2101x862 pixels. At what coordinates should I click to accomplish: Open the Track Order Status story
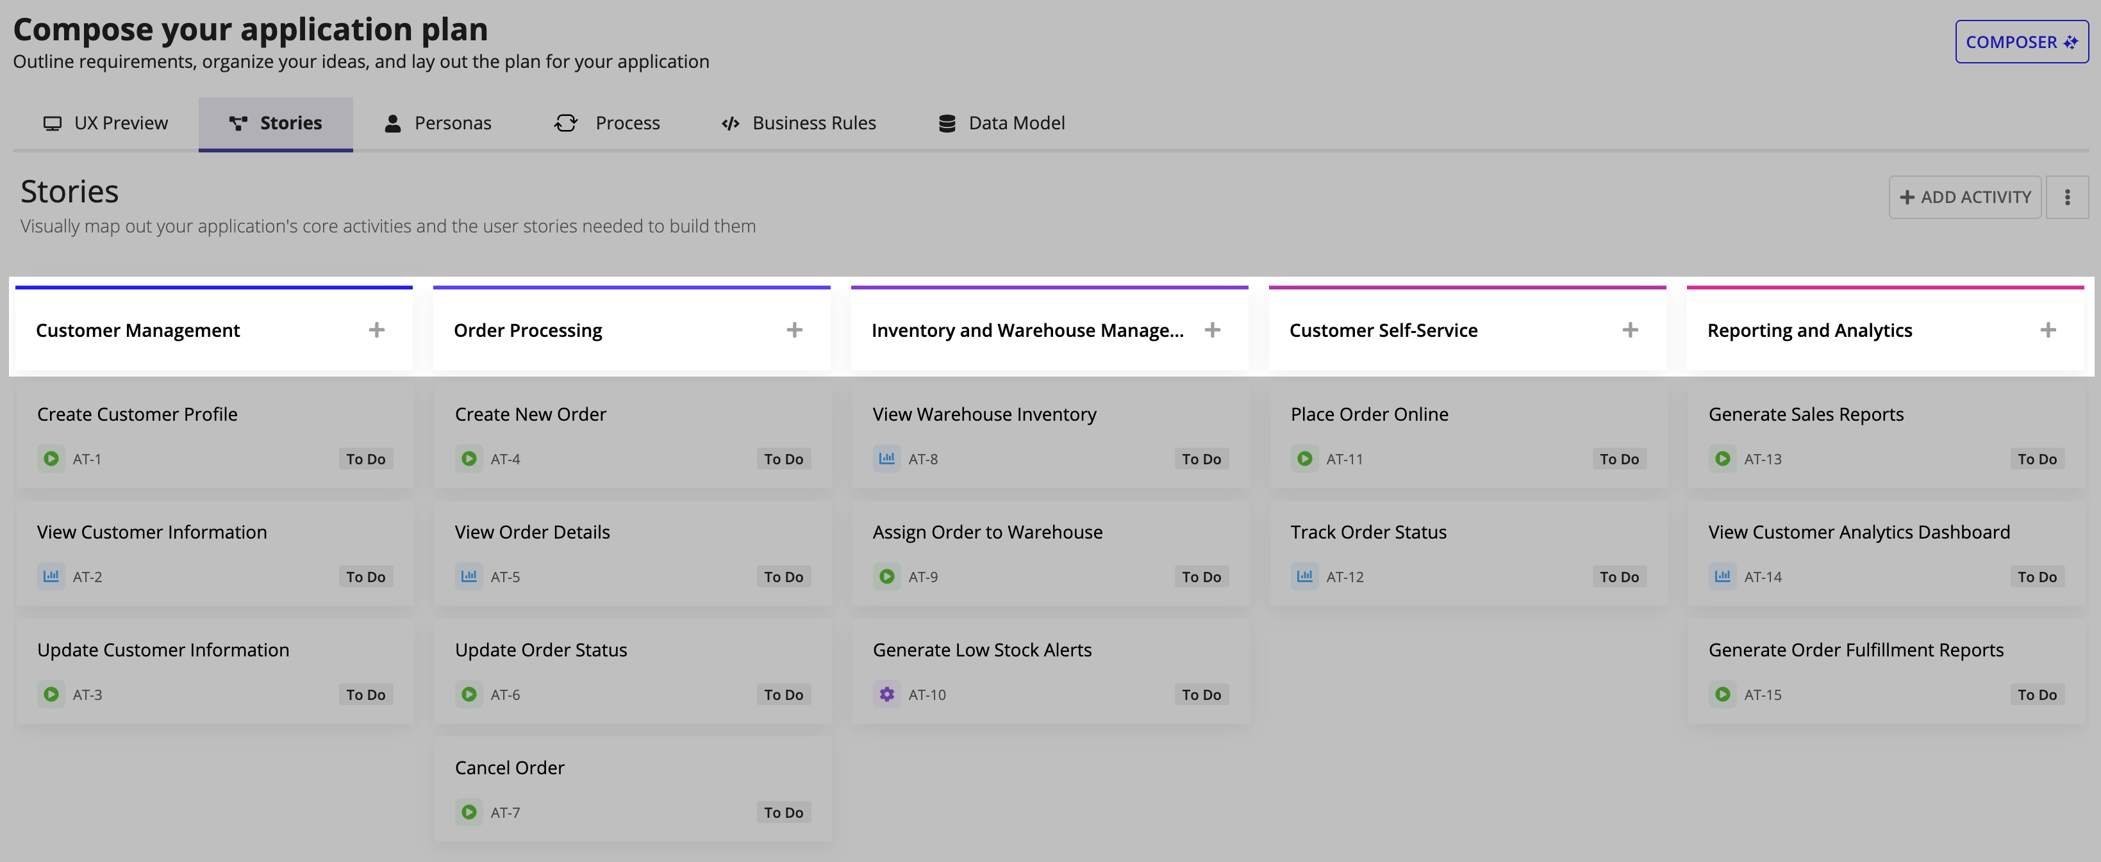coord(1468,554)
